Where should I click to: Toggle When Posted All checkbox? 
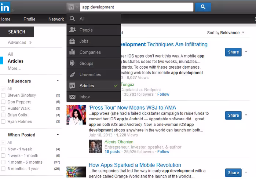(x=3, y=142)
